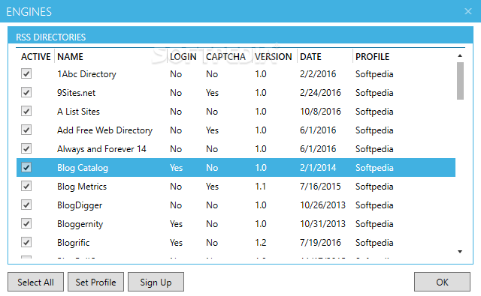Viewport: 481px width, 296px height.
Task: Click the Yes captcha cell for 9Sites.net
Action: coord(212,93)
